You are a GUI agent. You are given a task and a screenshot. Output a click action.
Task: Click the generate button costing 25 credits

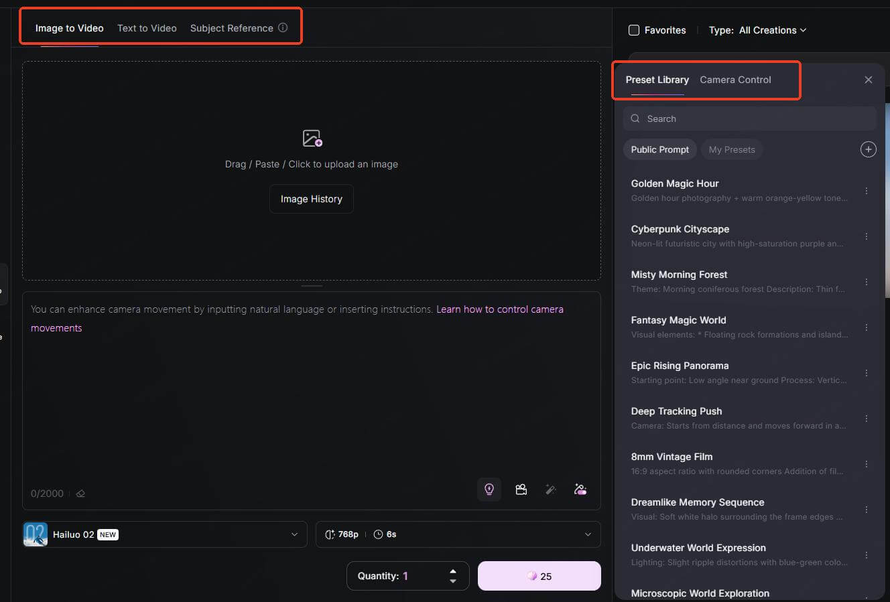pos(539,576)
